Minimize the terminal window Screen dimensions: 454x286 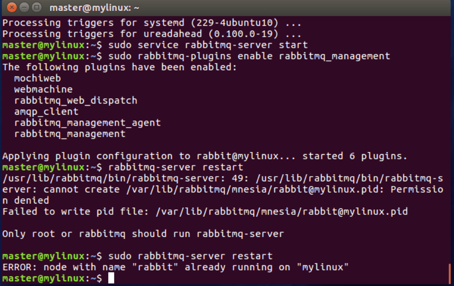tap(24, 7)
